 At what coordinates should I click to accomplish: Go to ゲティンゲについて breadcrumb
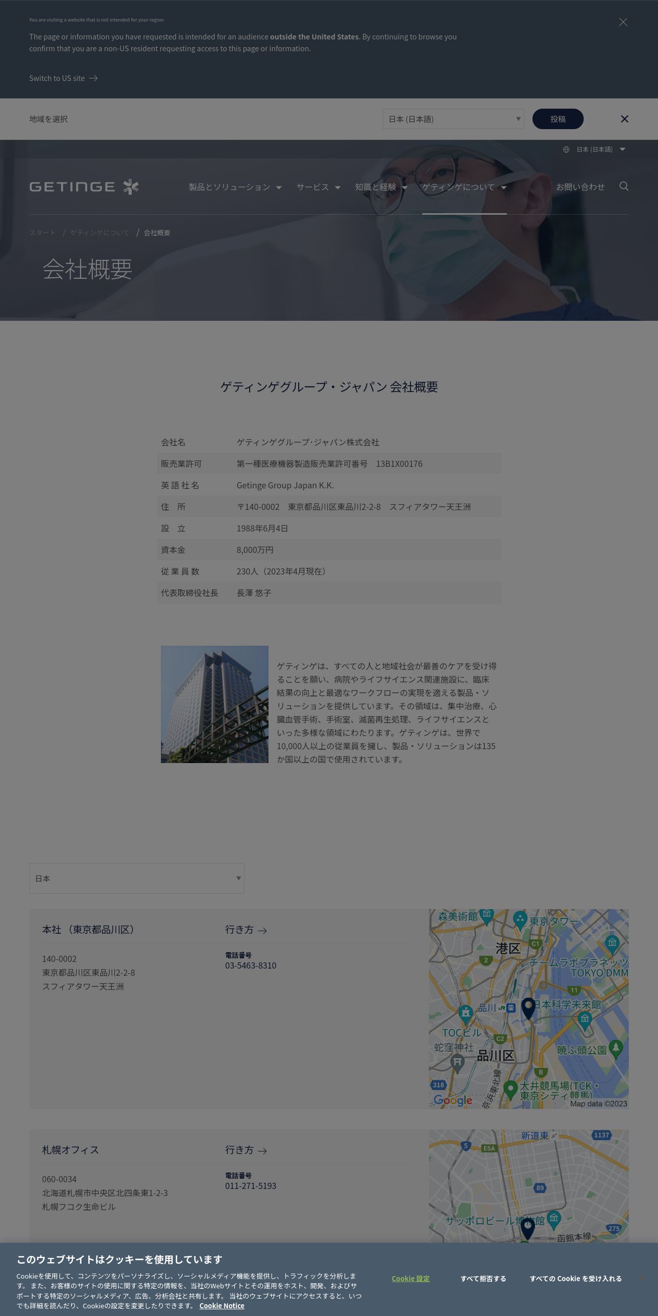[100, 233]
